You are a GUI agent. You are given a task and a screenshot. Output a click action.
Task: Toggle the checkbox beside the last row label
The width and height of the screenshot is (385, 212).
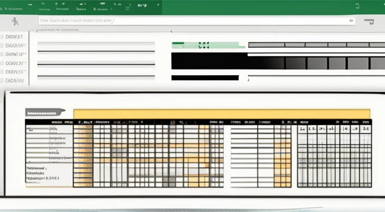2,81
